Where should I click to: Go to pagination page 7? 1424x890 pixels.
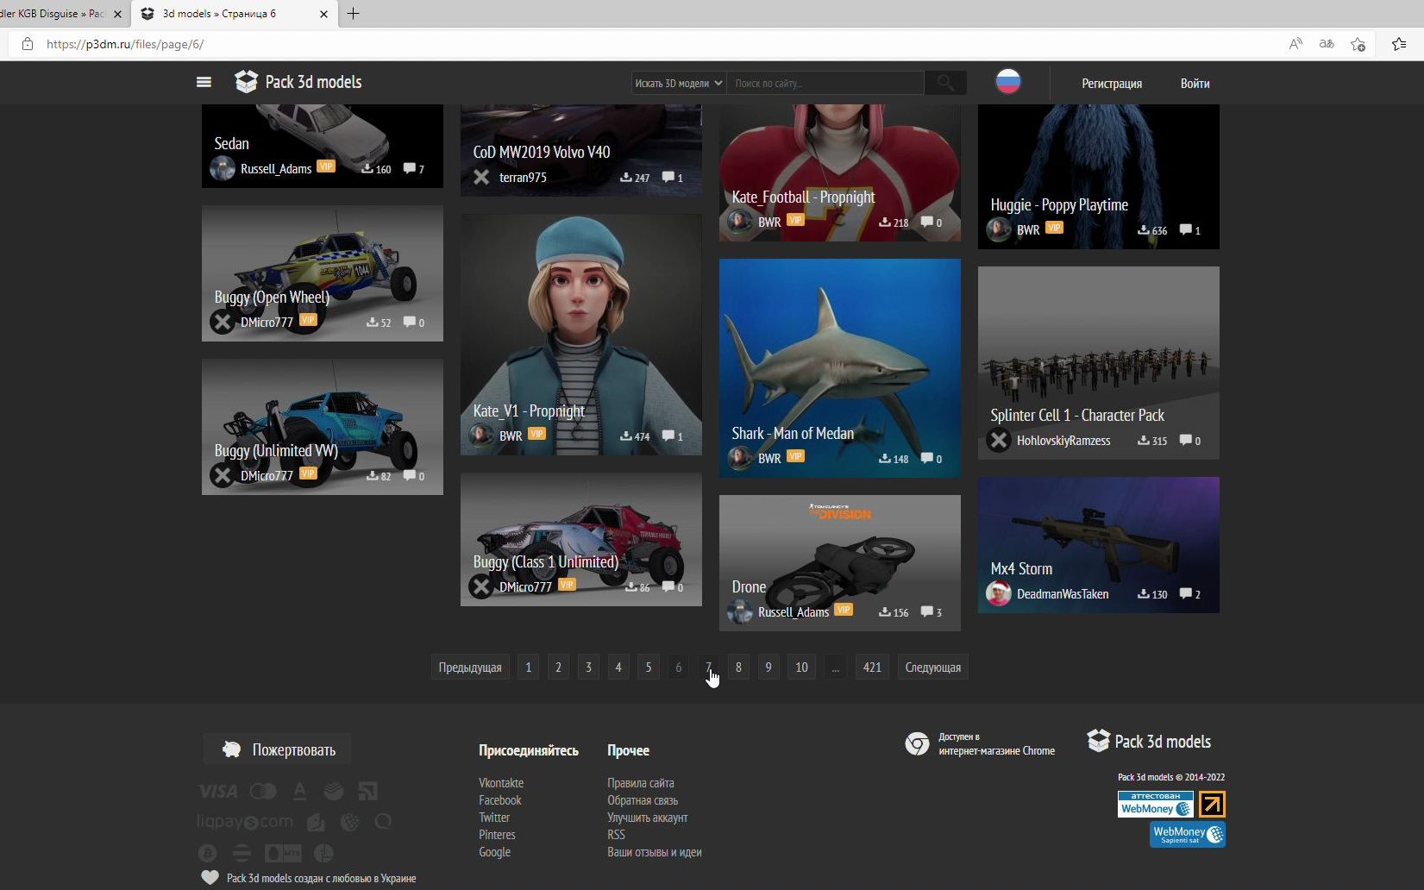point(708,667)
